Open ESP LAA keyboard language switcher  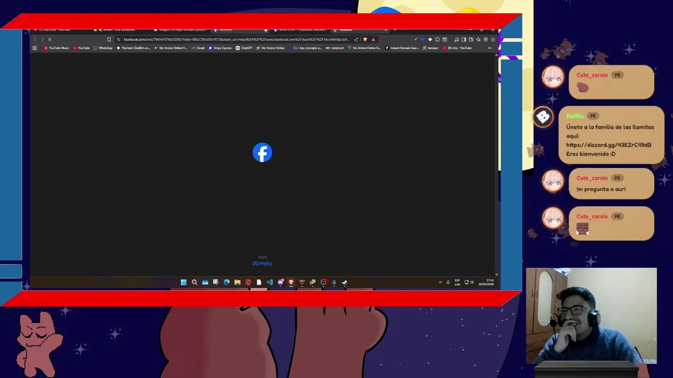(457, 282)
